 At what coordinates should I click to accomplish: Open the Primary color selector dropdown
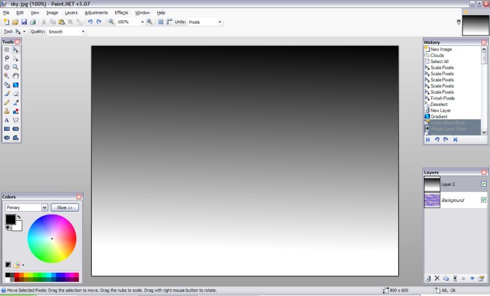point(44,208)
